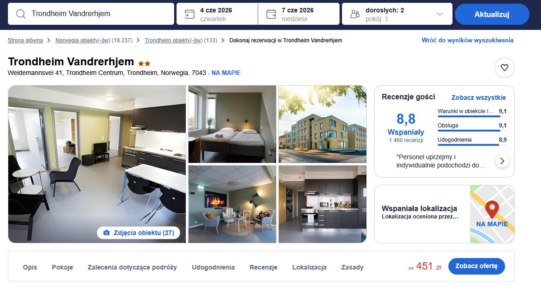This screenshot has height=287, width=541.
Task: Click the red map pin marker
Action: click(492, 209)
